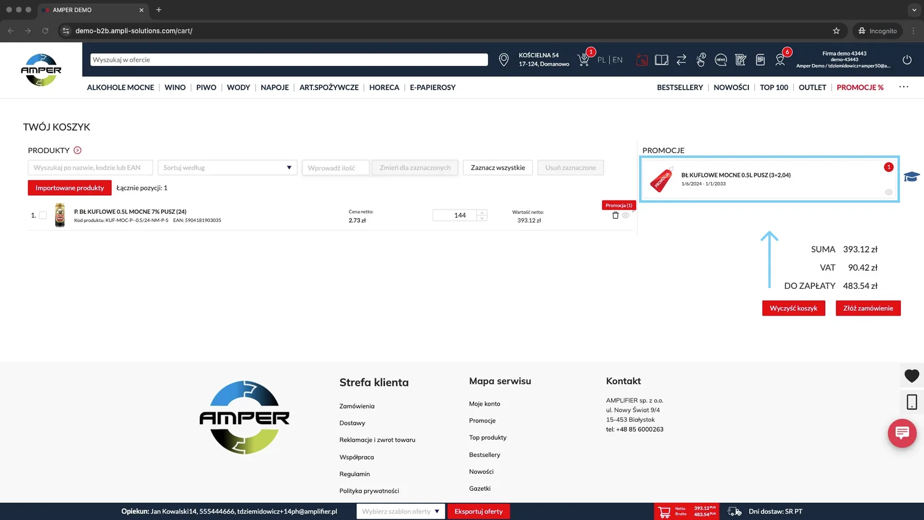Log out with the power icon

click(907, 60)
